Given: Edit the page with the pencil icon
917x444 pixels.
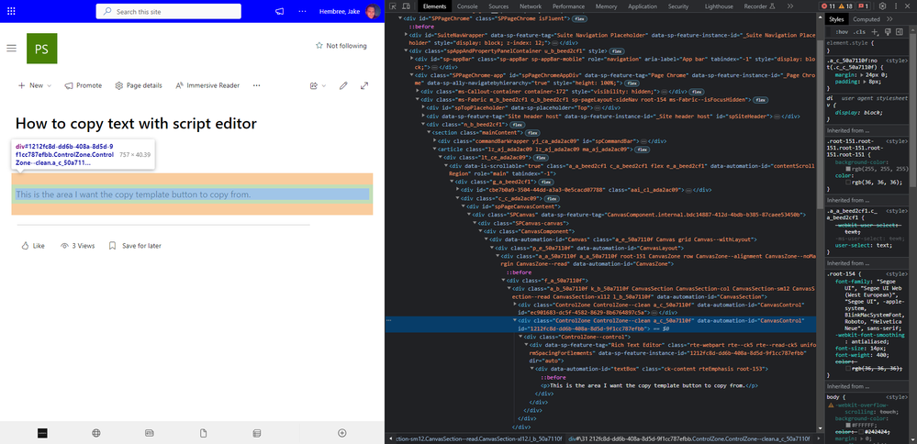Looking at the screenshot, I should pyautogui.click(x=343, y=86).
